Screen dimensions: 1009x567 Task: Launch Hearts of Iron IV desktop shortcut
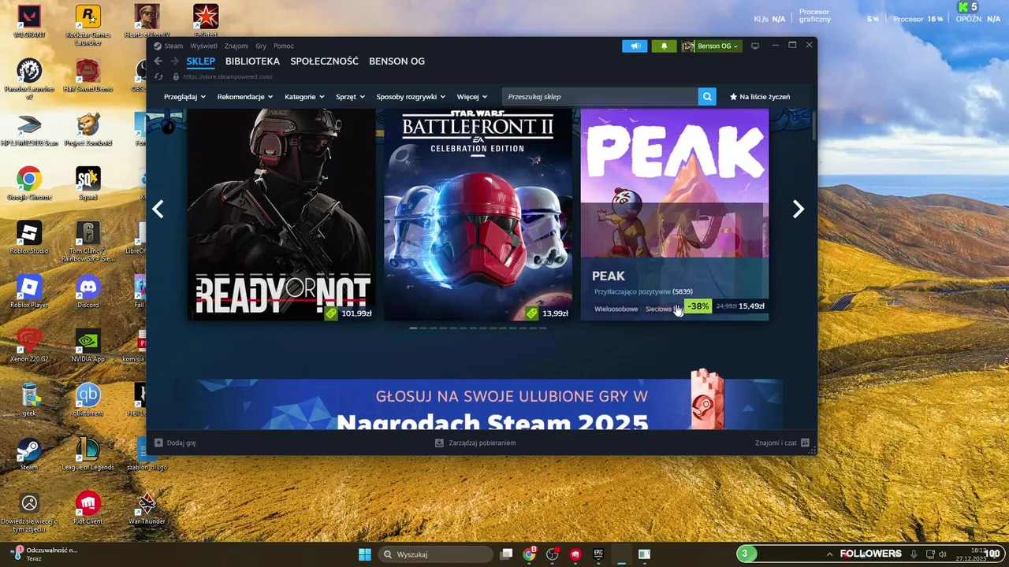click(x=147, y=21)
